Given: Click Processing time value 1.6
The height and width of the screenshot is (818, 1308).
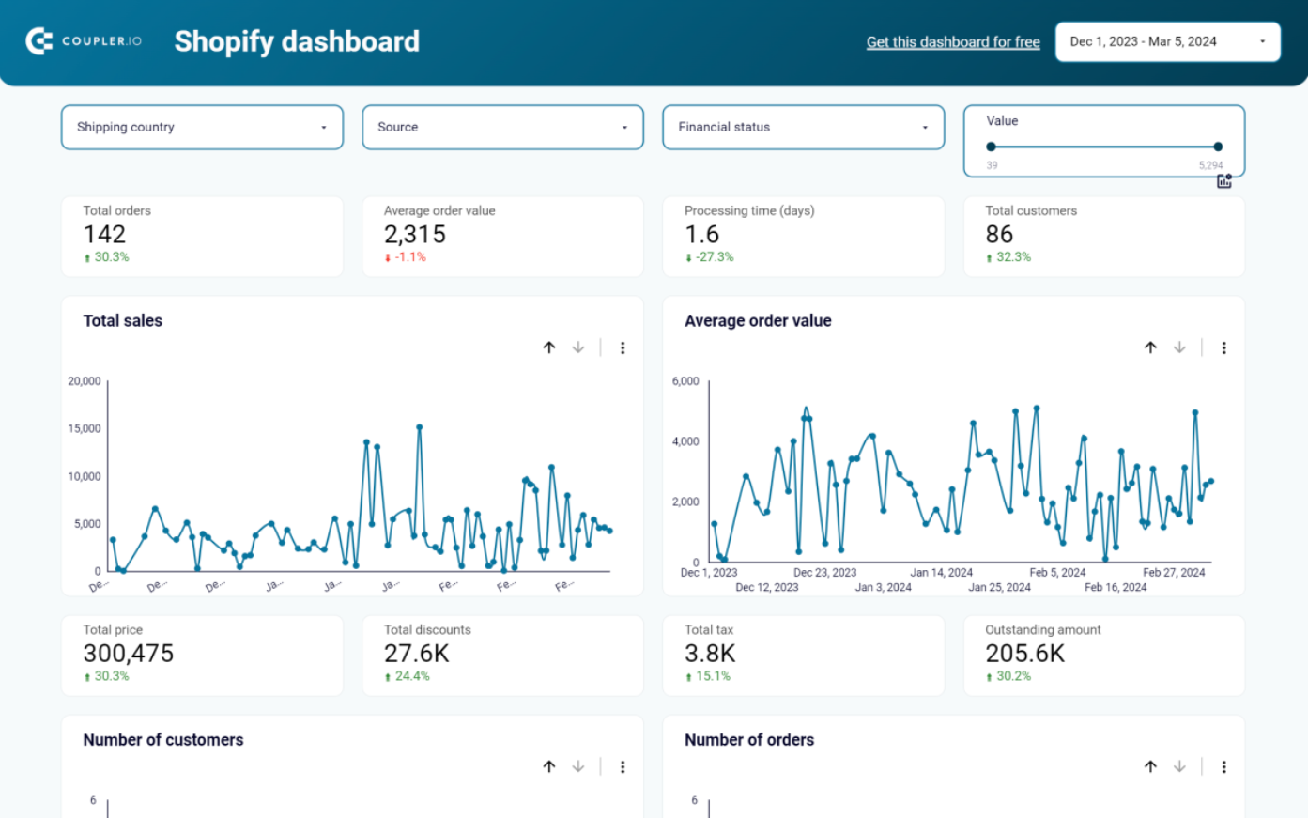Looking at the screenshot, I should click(702, 234).
